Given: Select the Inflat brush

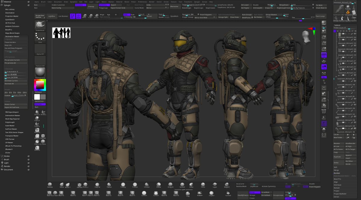Looking at the screenshot, I should pyautogui.click(x=191, y=185).
